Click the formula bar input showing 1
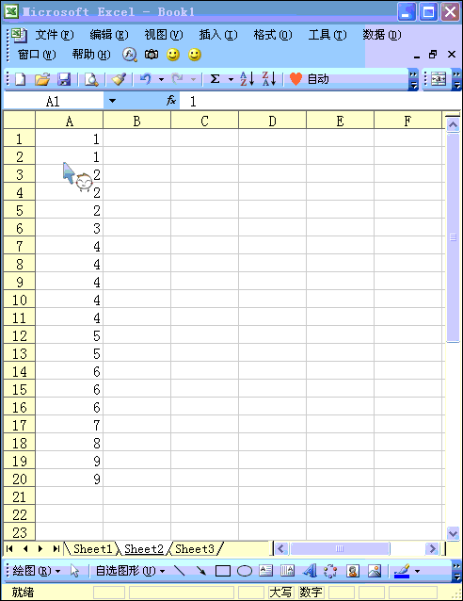The width and height of the screenshot is (463, 601). tap(320, 101)
